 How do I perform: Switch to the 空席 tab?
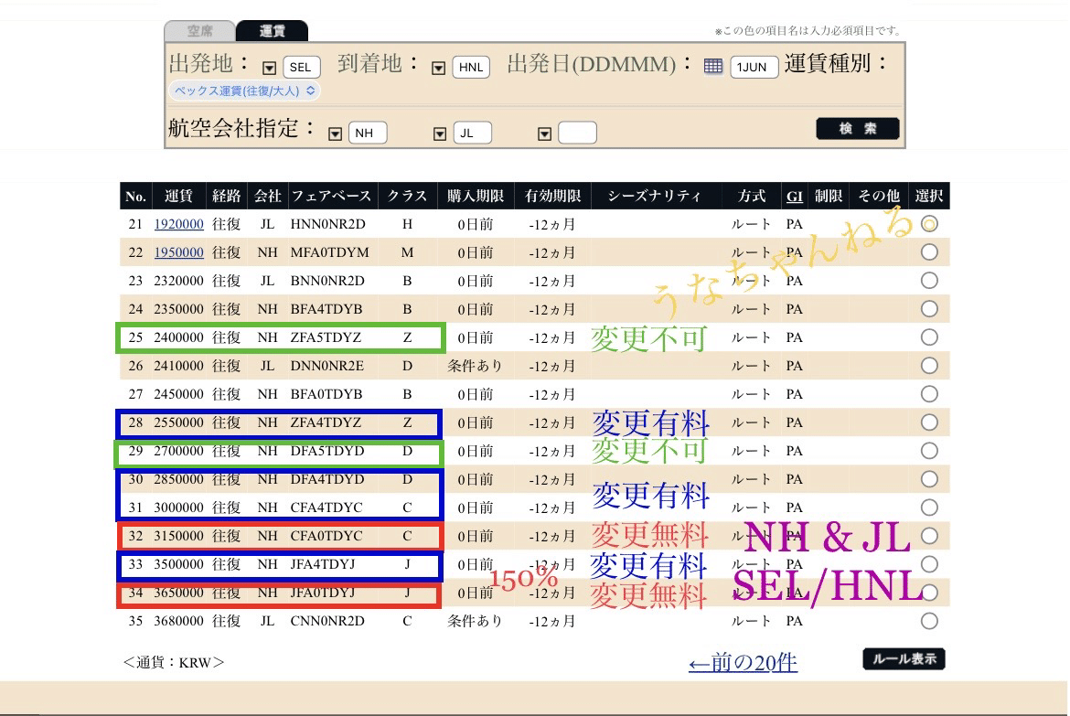click(x=200, y=31)
